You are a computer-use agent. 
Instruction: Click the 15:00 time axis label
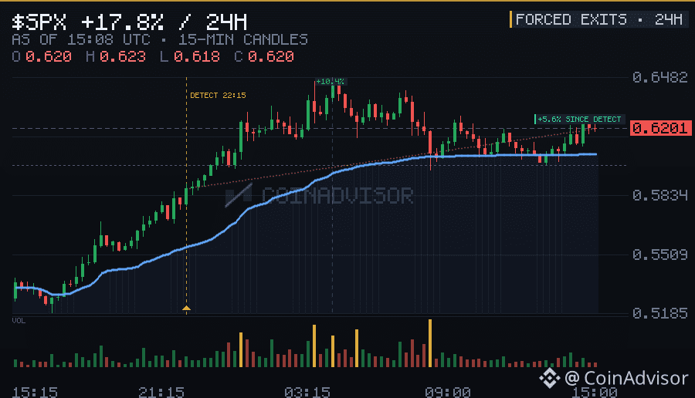click(595, 393)
